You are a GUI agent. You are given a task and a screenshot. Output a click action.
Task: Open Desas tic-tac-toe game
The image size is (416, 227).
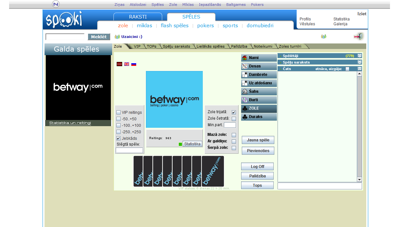pyautogui.click(x=259, y=66)
